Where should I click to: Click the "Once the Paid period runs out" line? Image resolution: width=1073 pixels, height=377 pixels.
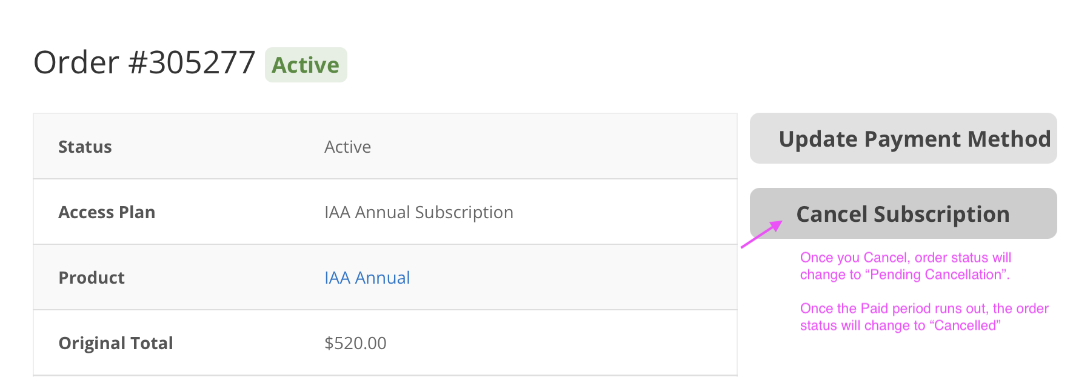pos(924,309)
